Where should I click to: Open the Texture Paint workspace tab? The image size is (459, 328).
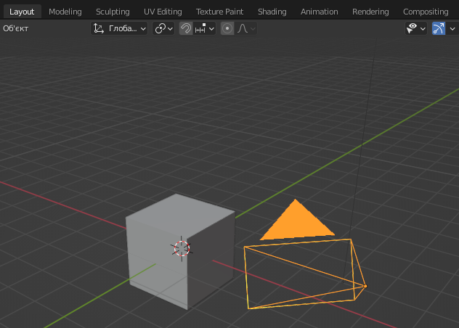point(219,12)
